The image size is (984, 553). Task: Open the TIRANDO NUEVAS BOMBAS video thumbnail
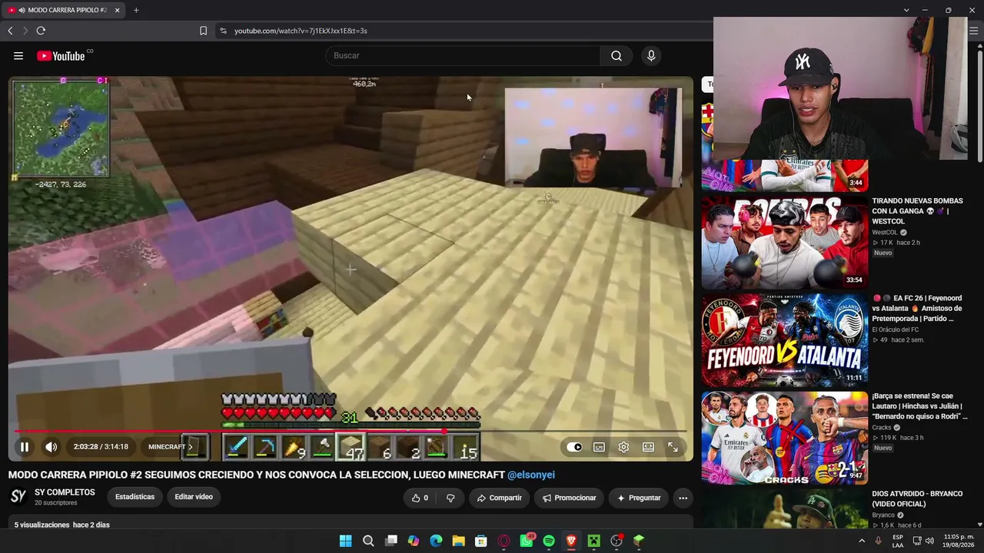click(x=785, y=243)
